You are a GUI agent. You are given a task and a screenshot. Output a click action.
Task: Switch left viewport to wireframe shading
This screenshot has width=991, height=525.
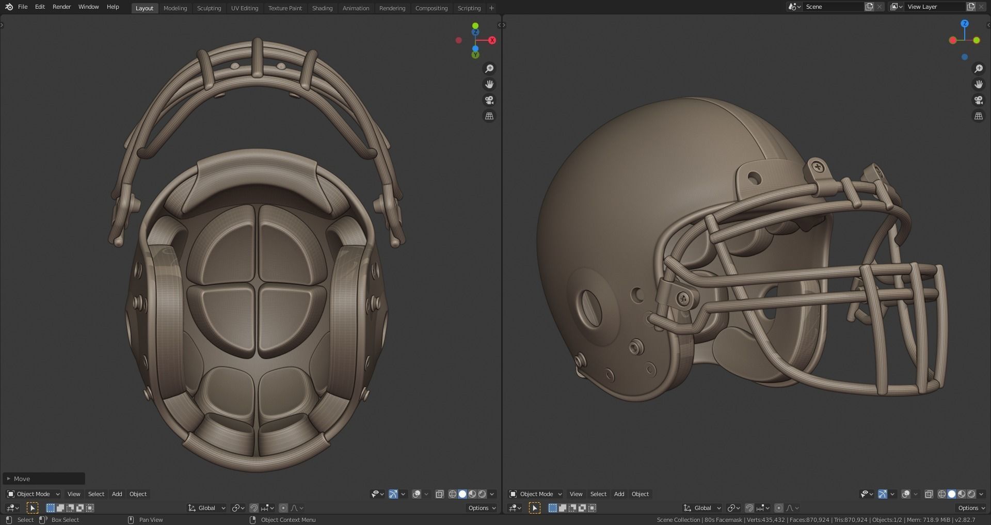(x=453, y=494)
